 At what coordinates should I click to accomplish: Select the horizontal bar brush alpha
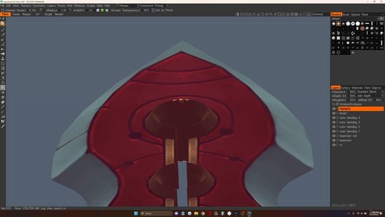pyautogui.click(x=367, y=24)
